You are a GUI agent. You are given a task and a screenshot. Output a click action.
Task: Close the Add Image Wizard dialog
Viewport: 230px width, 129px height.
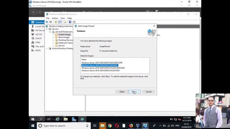(x=154, y=26)
